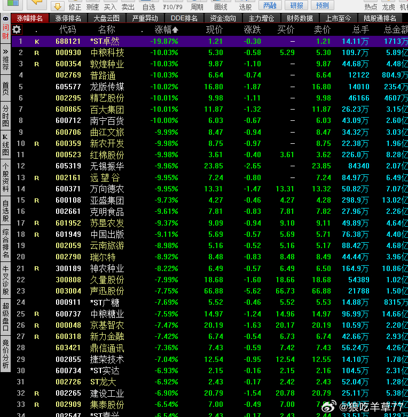The height and width of the screenshot is (417, 408).
Task: Open 首页 from the left sidebar
Action: pyautogui.click(x=5, y=89)
